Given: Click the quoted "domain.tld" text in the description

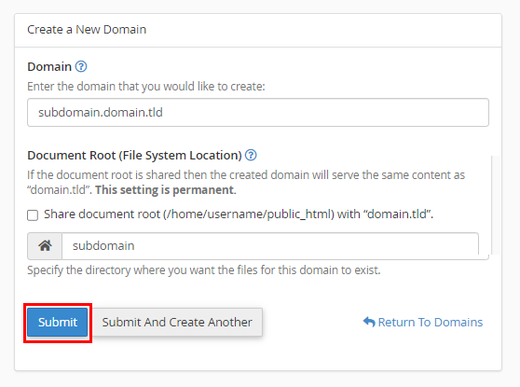Looking at the screenshot, I should tap(59, 190).
